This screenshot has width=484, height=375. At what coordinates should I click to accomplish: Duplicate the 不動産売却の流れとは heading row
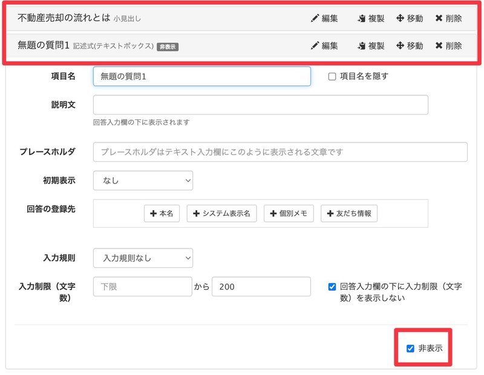pos(371,18)
